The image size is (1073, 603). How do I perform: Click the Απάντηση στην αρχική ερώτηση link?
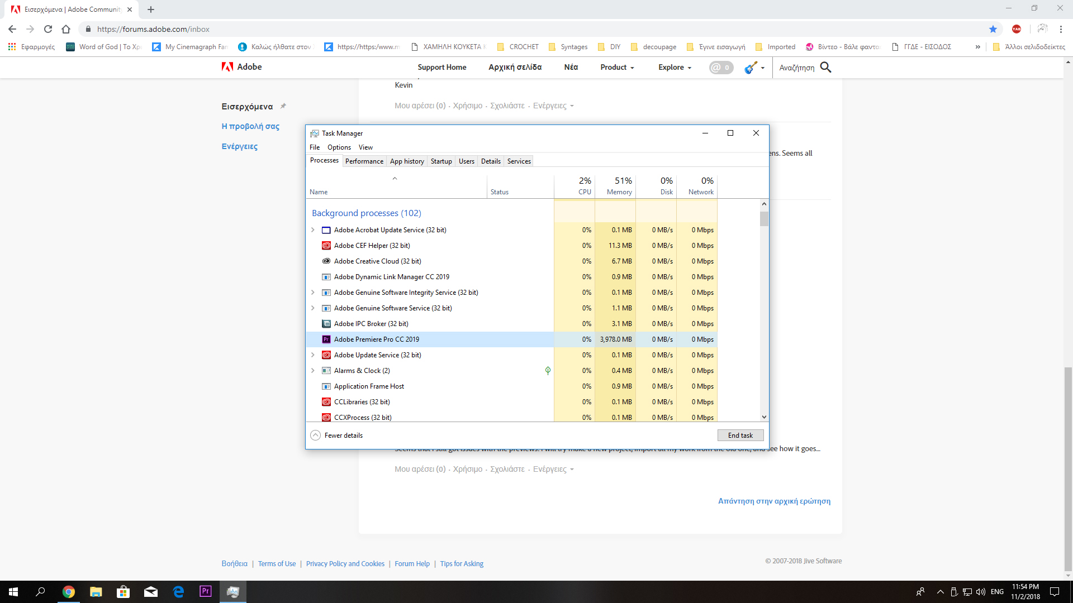tap(774, 501)
